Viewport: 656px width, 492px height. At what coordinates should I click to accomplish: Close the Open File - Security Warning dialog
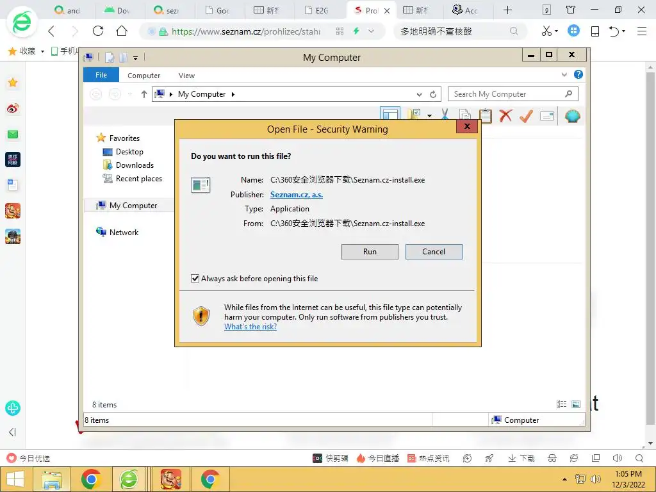click(x=467, y=126)
